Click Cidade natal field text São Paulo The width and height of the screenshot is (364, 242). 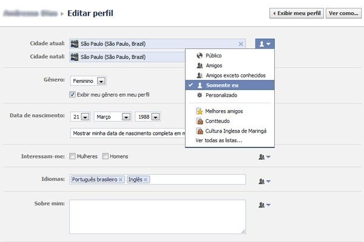pos(113,57)
